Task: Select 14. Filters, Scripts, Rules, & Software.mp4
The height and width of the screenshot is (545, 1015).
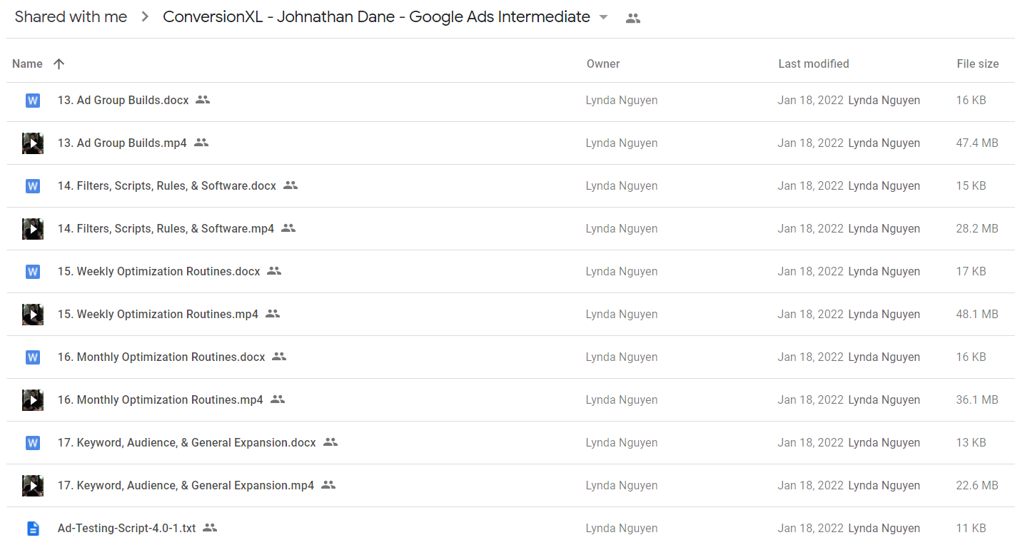Action: tap(166, 229)
